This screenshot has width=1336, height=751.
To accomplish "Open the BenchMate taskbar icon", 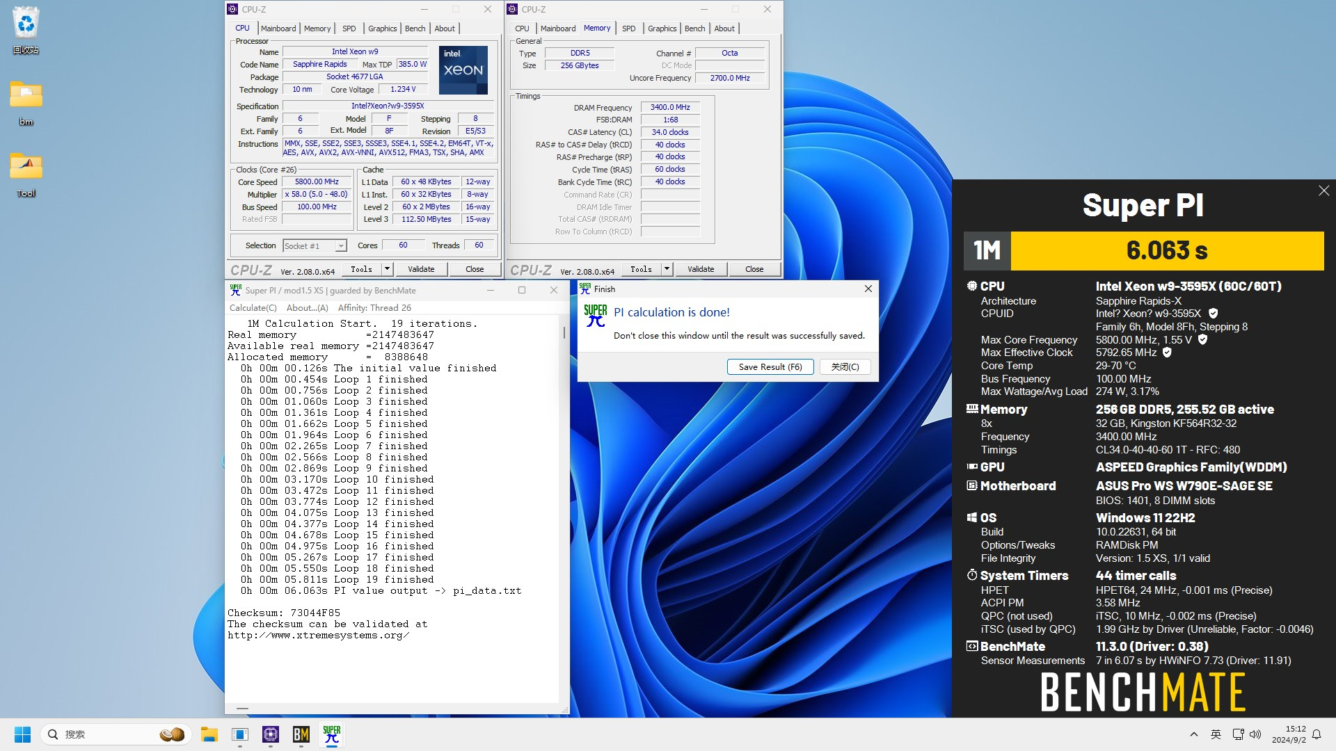I will 301,734.
